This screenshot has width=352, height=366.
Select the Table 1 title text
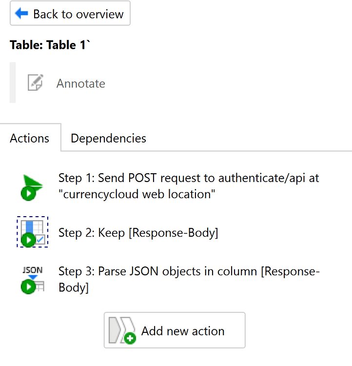click(x=50, y=45)
